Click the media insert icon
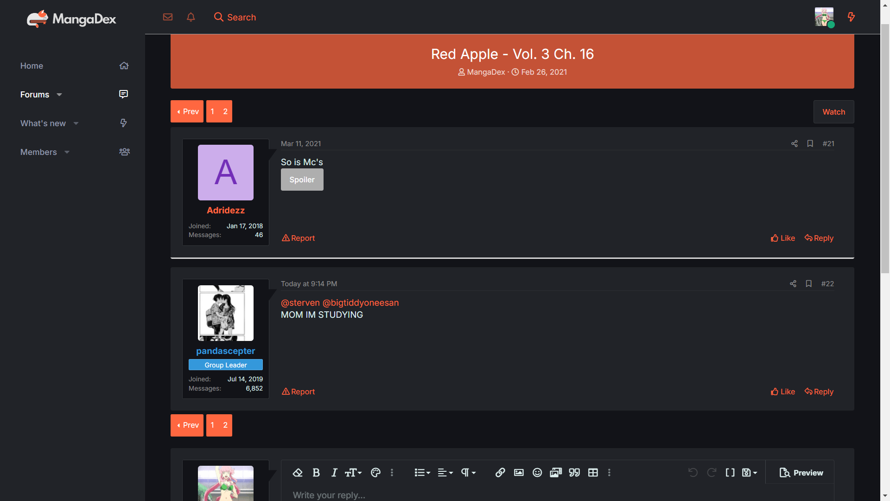The height and width of the screenshot is (501, 890). 556,473
